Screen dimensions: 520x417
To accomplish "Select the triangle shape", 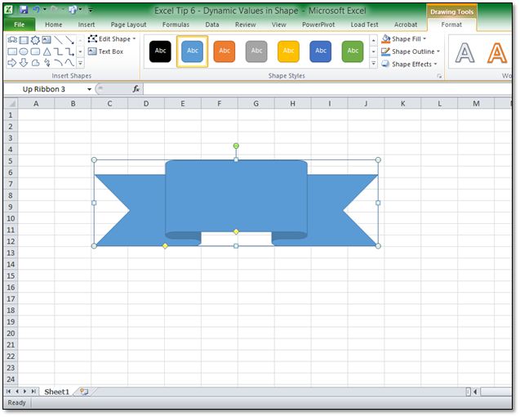I will click(x=47, y=52).
